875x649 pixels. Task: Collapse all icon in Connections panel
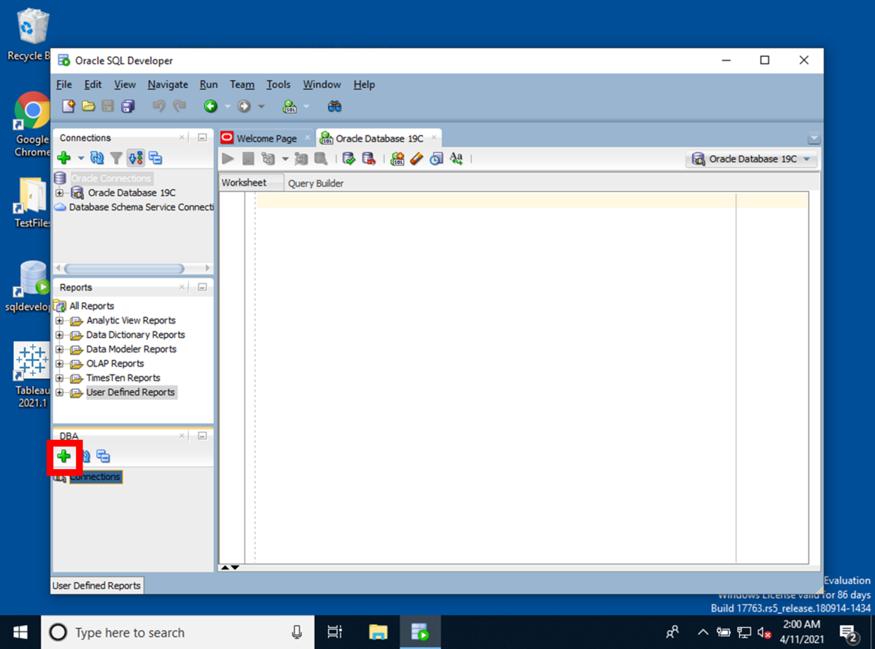[x=155, y=157]
